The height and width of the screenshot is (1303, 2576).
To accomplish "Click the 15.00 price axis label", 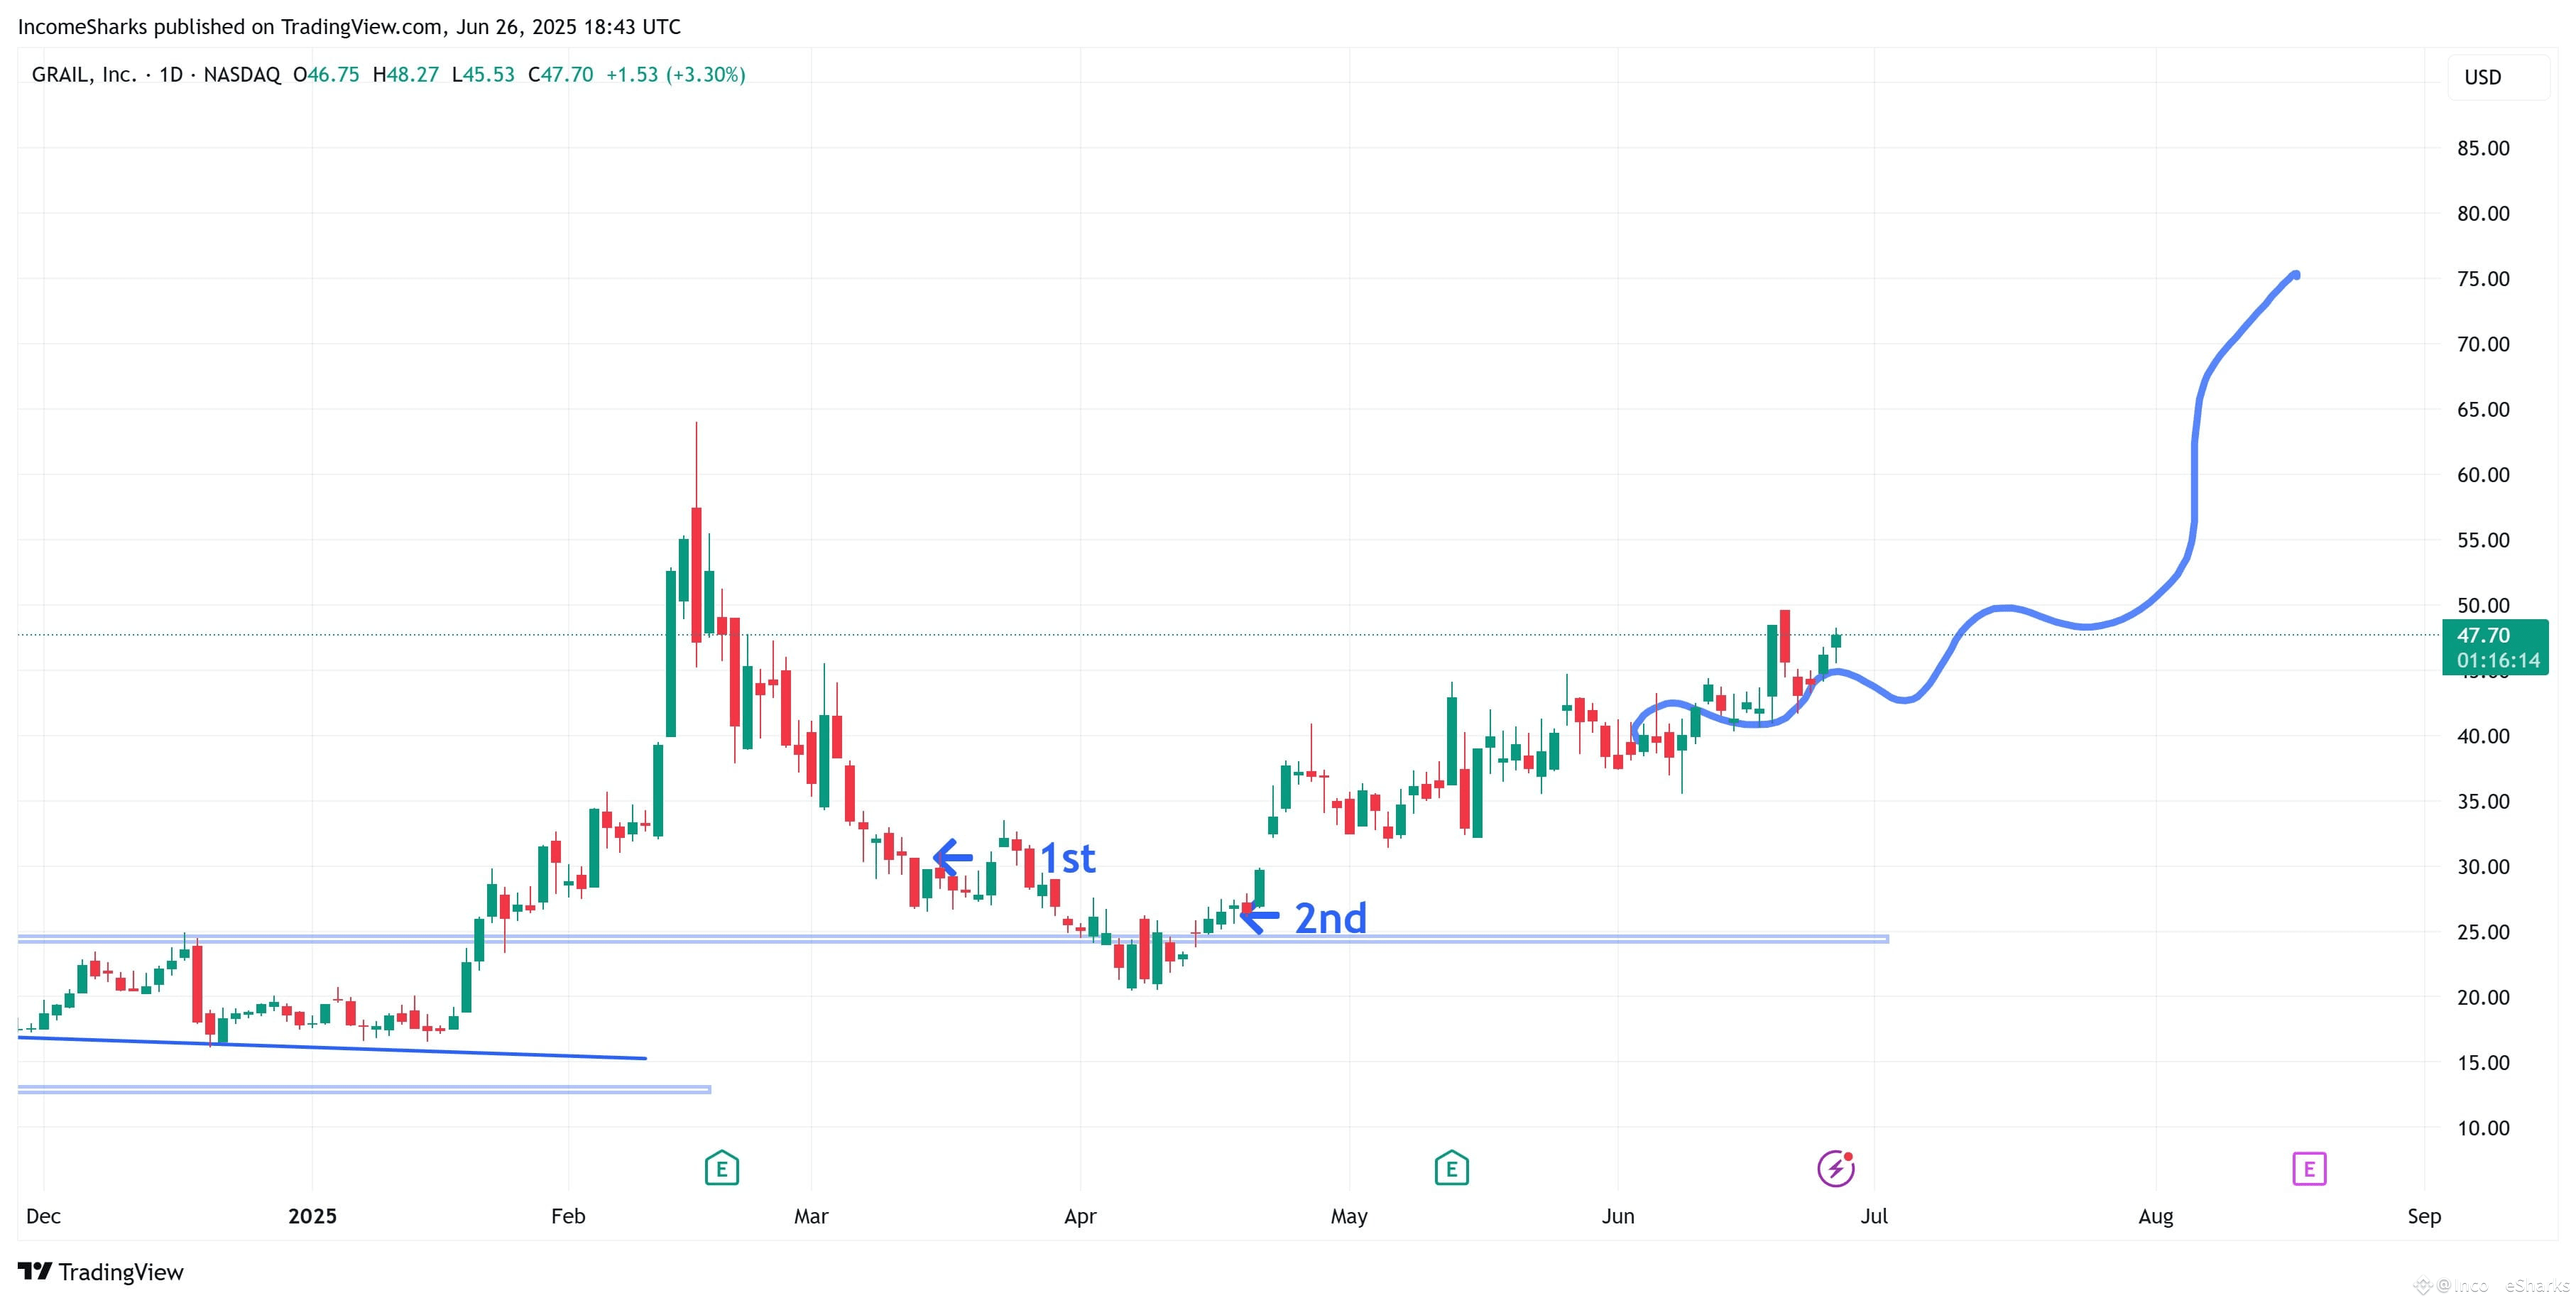I will pos(2483,1063).
